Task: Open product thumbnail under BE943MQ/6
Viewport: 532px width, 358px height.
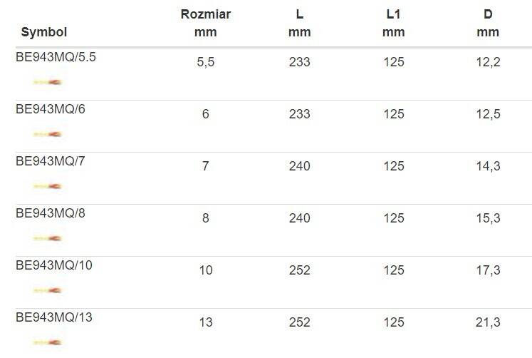Action: tap(47, 134)
